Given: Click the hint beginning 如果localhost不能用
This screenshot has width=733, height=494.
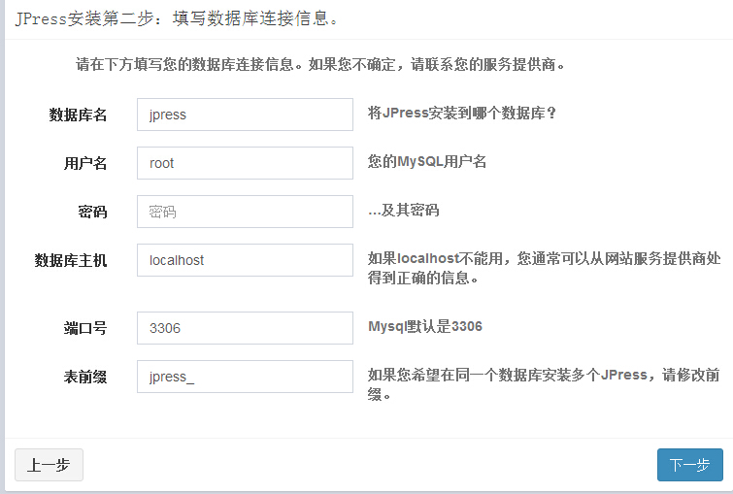Looking at the screenshot, I should (544, 268).
